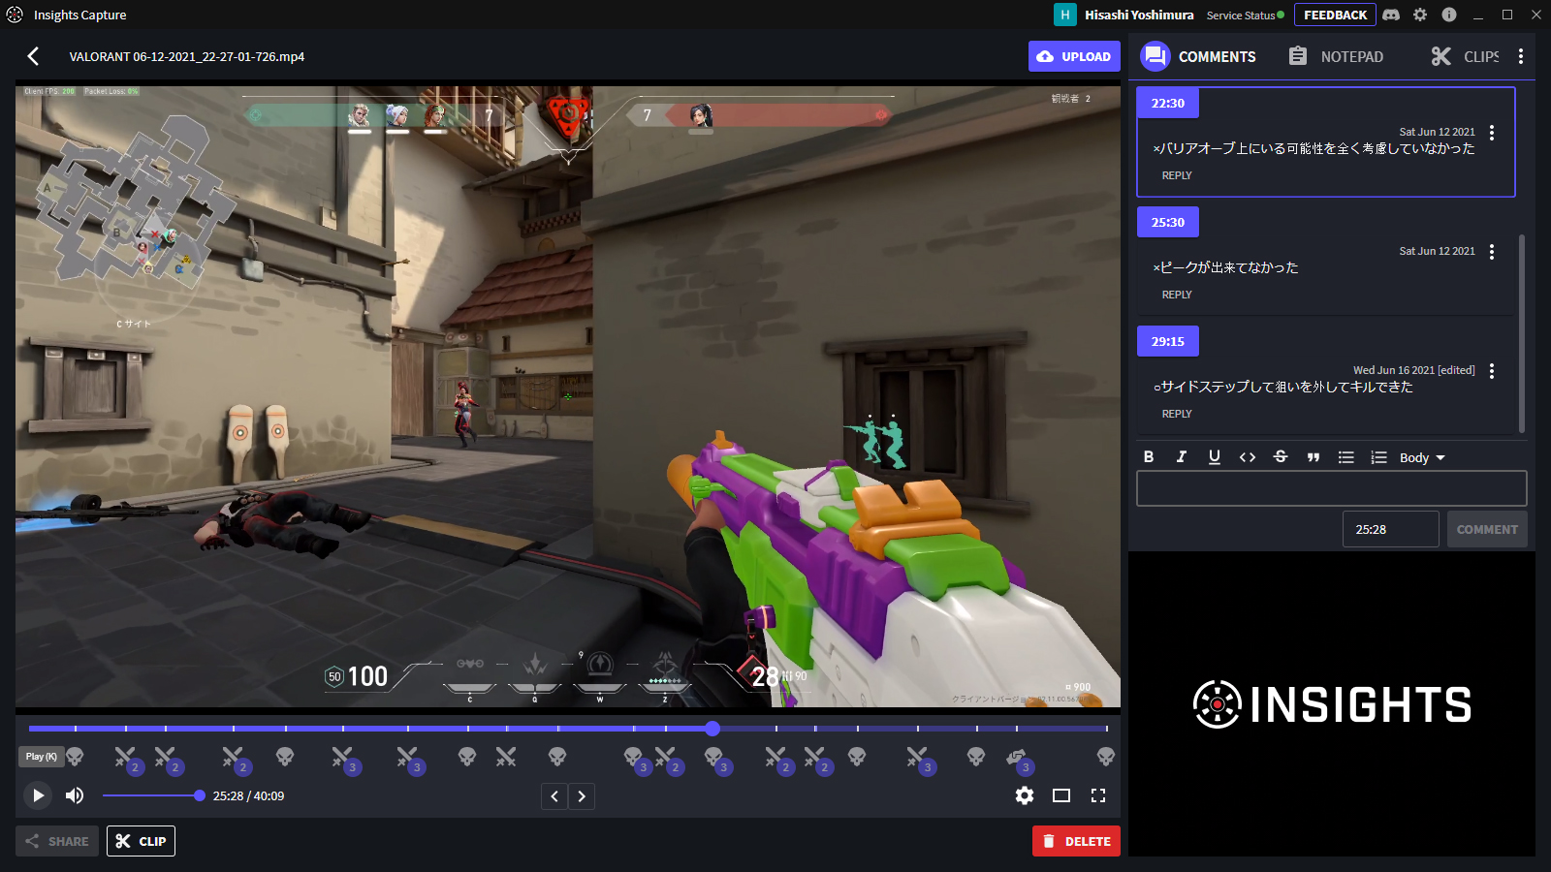Click the comments list scrollbar
The image size is (1551, 872).
click(1522, 333)
